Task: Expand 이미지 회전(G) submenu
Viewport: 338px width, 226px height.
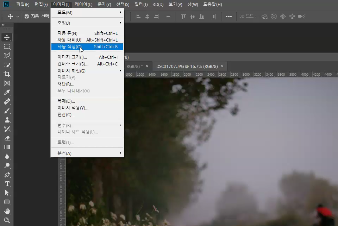Action: (x=87, y=71)
